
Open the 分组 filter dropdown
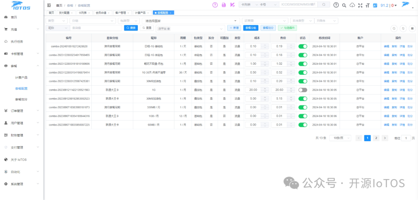tap(93, 21)
